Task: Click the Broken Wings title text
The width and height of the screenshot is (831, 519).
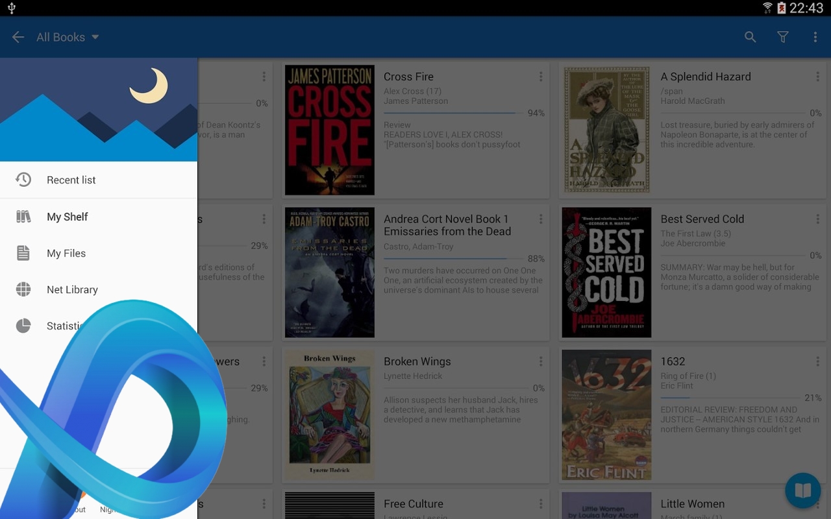Action: click(417, 361)
